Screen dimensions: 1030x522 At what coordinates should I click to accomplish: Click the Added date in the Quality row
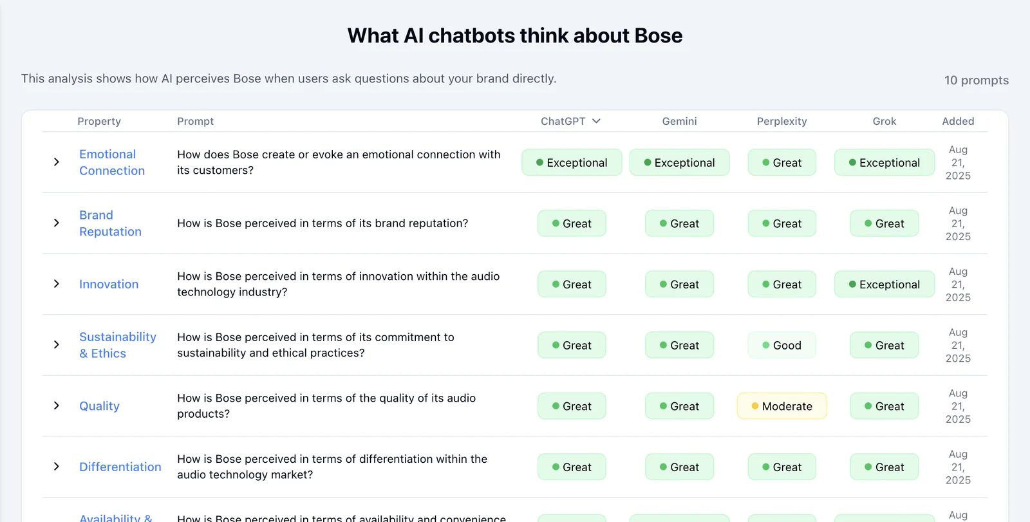click(958, 406)
